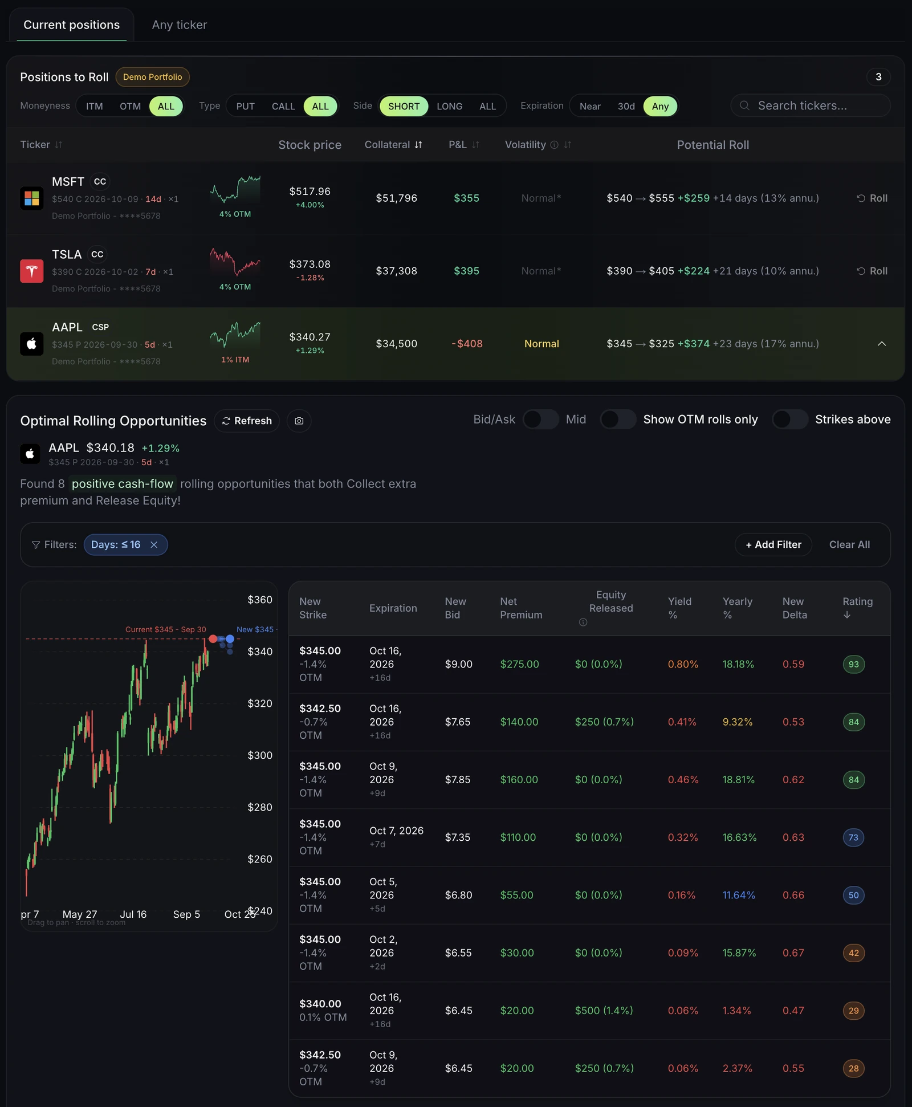The image size is (912, 1107).
Task: Click the Ticker column sort icon
Action: tap(58, 145)
